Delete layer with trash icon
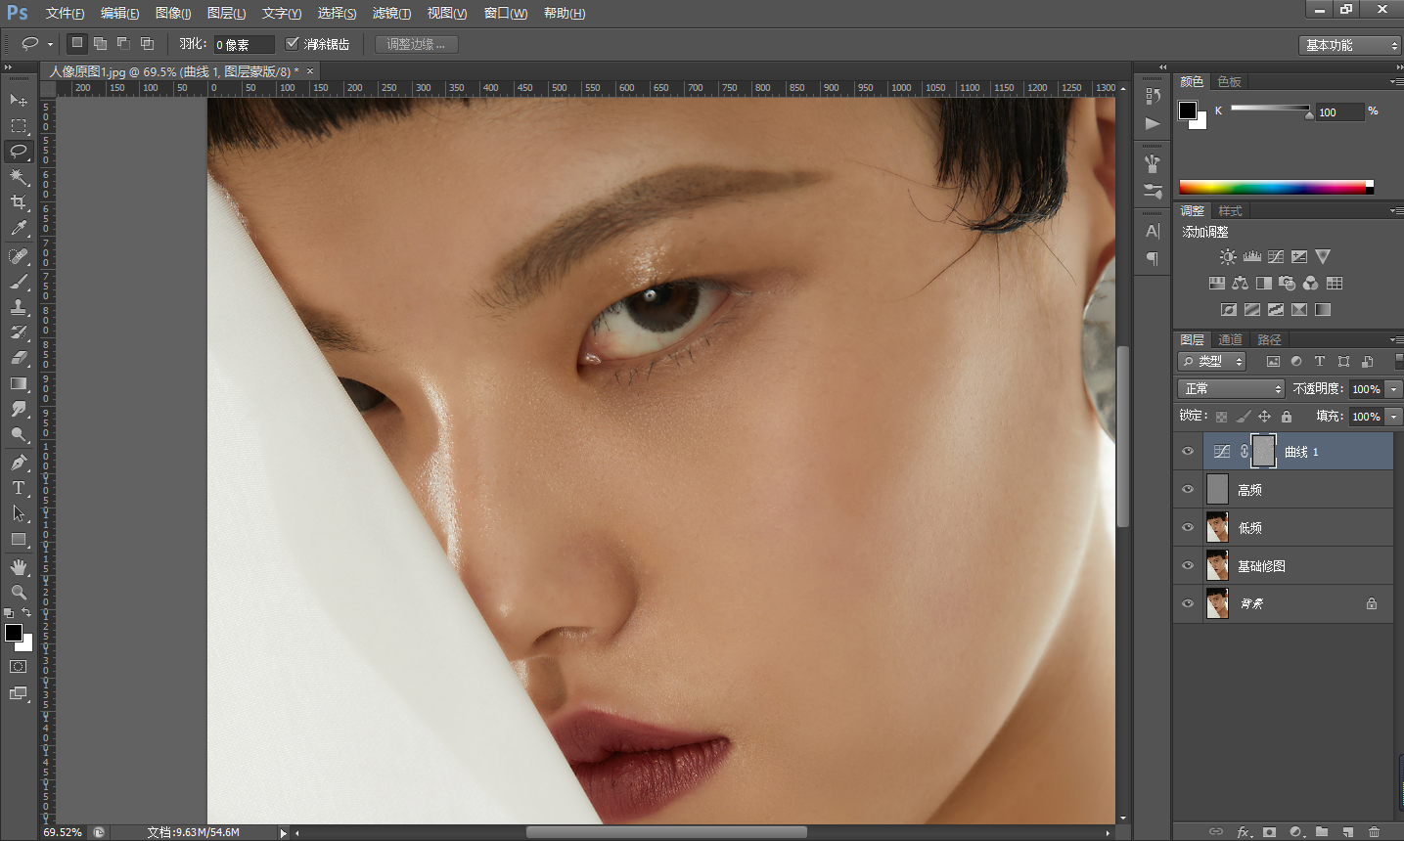Viewport: 1404px width, 841px height. point(1374,832)
